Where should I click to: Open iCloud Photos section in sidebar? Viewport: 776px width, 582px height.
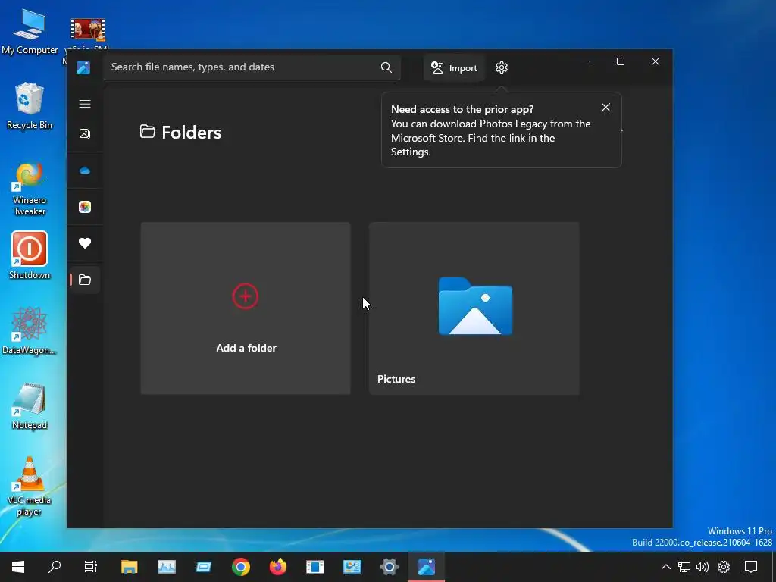point(85,207)
